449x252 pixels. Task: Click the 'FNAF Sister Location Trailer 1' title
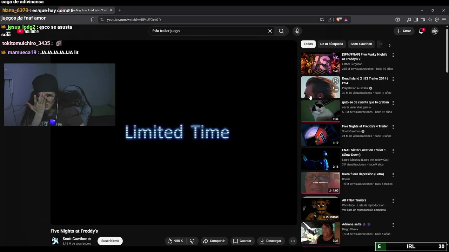[x=364, y=152]
